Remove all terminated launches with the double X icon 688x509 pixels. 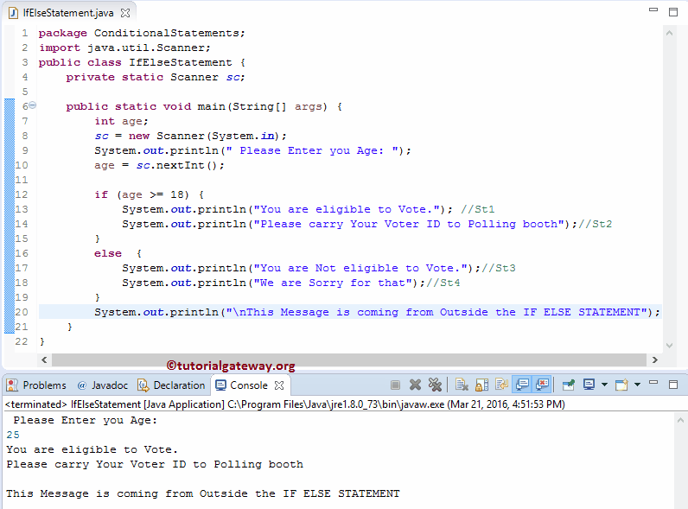435,385
